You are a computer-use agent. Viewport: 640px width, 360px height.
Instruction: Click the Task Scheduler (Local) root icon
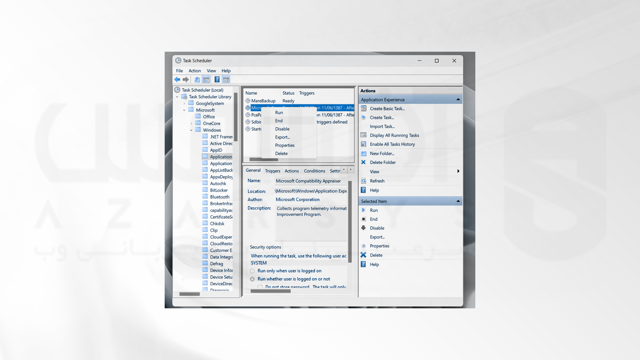pos(177,90)
